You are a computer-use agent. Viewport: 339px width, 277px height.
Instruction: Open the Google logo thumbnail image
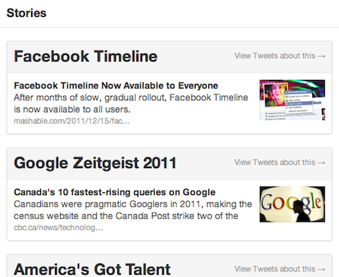[292, 204]
